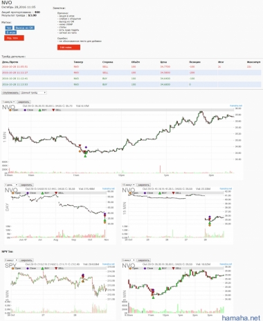Select the purple Close diamond on 1 MIN chart
Viewport: 263px width, 321px height.
86,147
